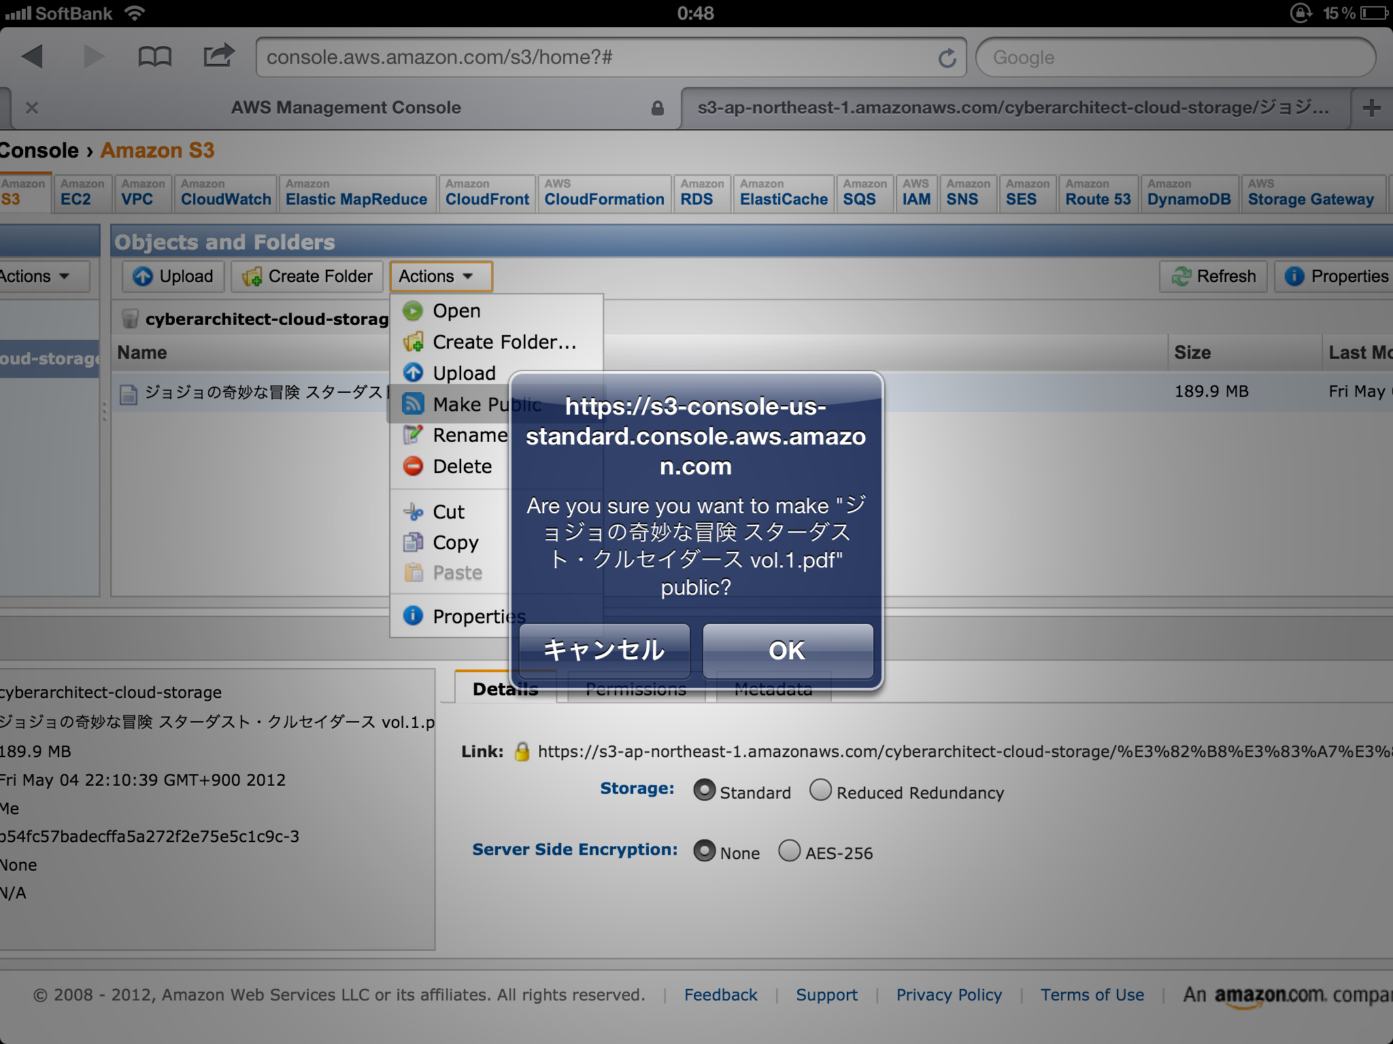
Task: Click the Properties toolbar button
Action: click(x=1335, y=277)
